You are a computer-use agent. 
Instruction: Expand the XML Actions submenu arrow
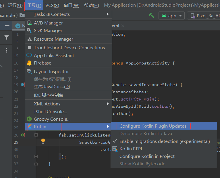pos(108,104)
